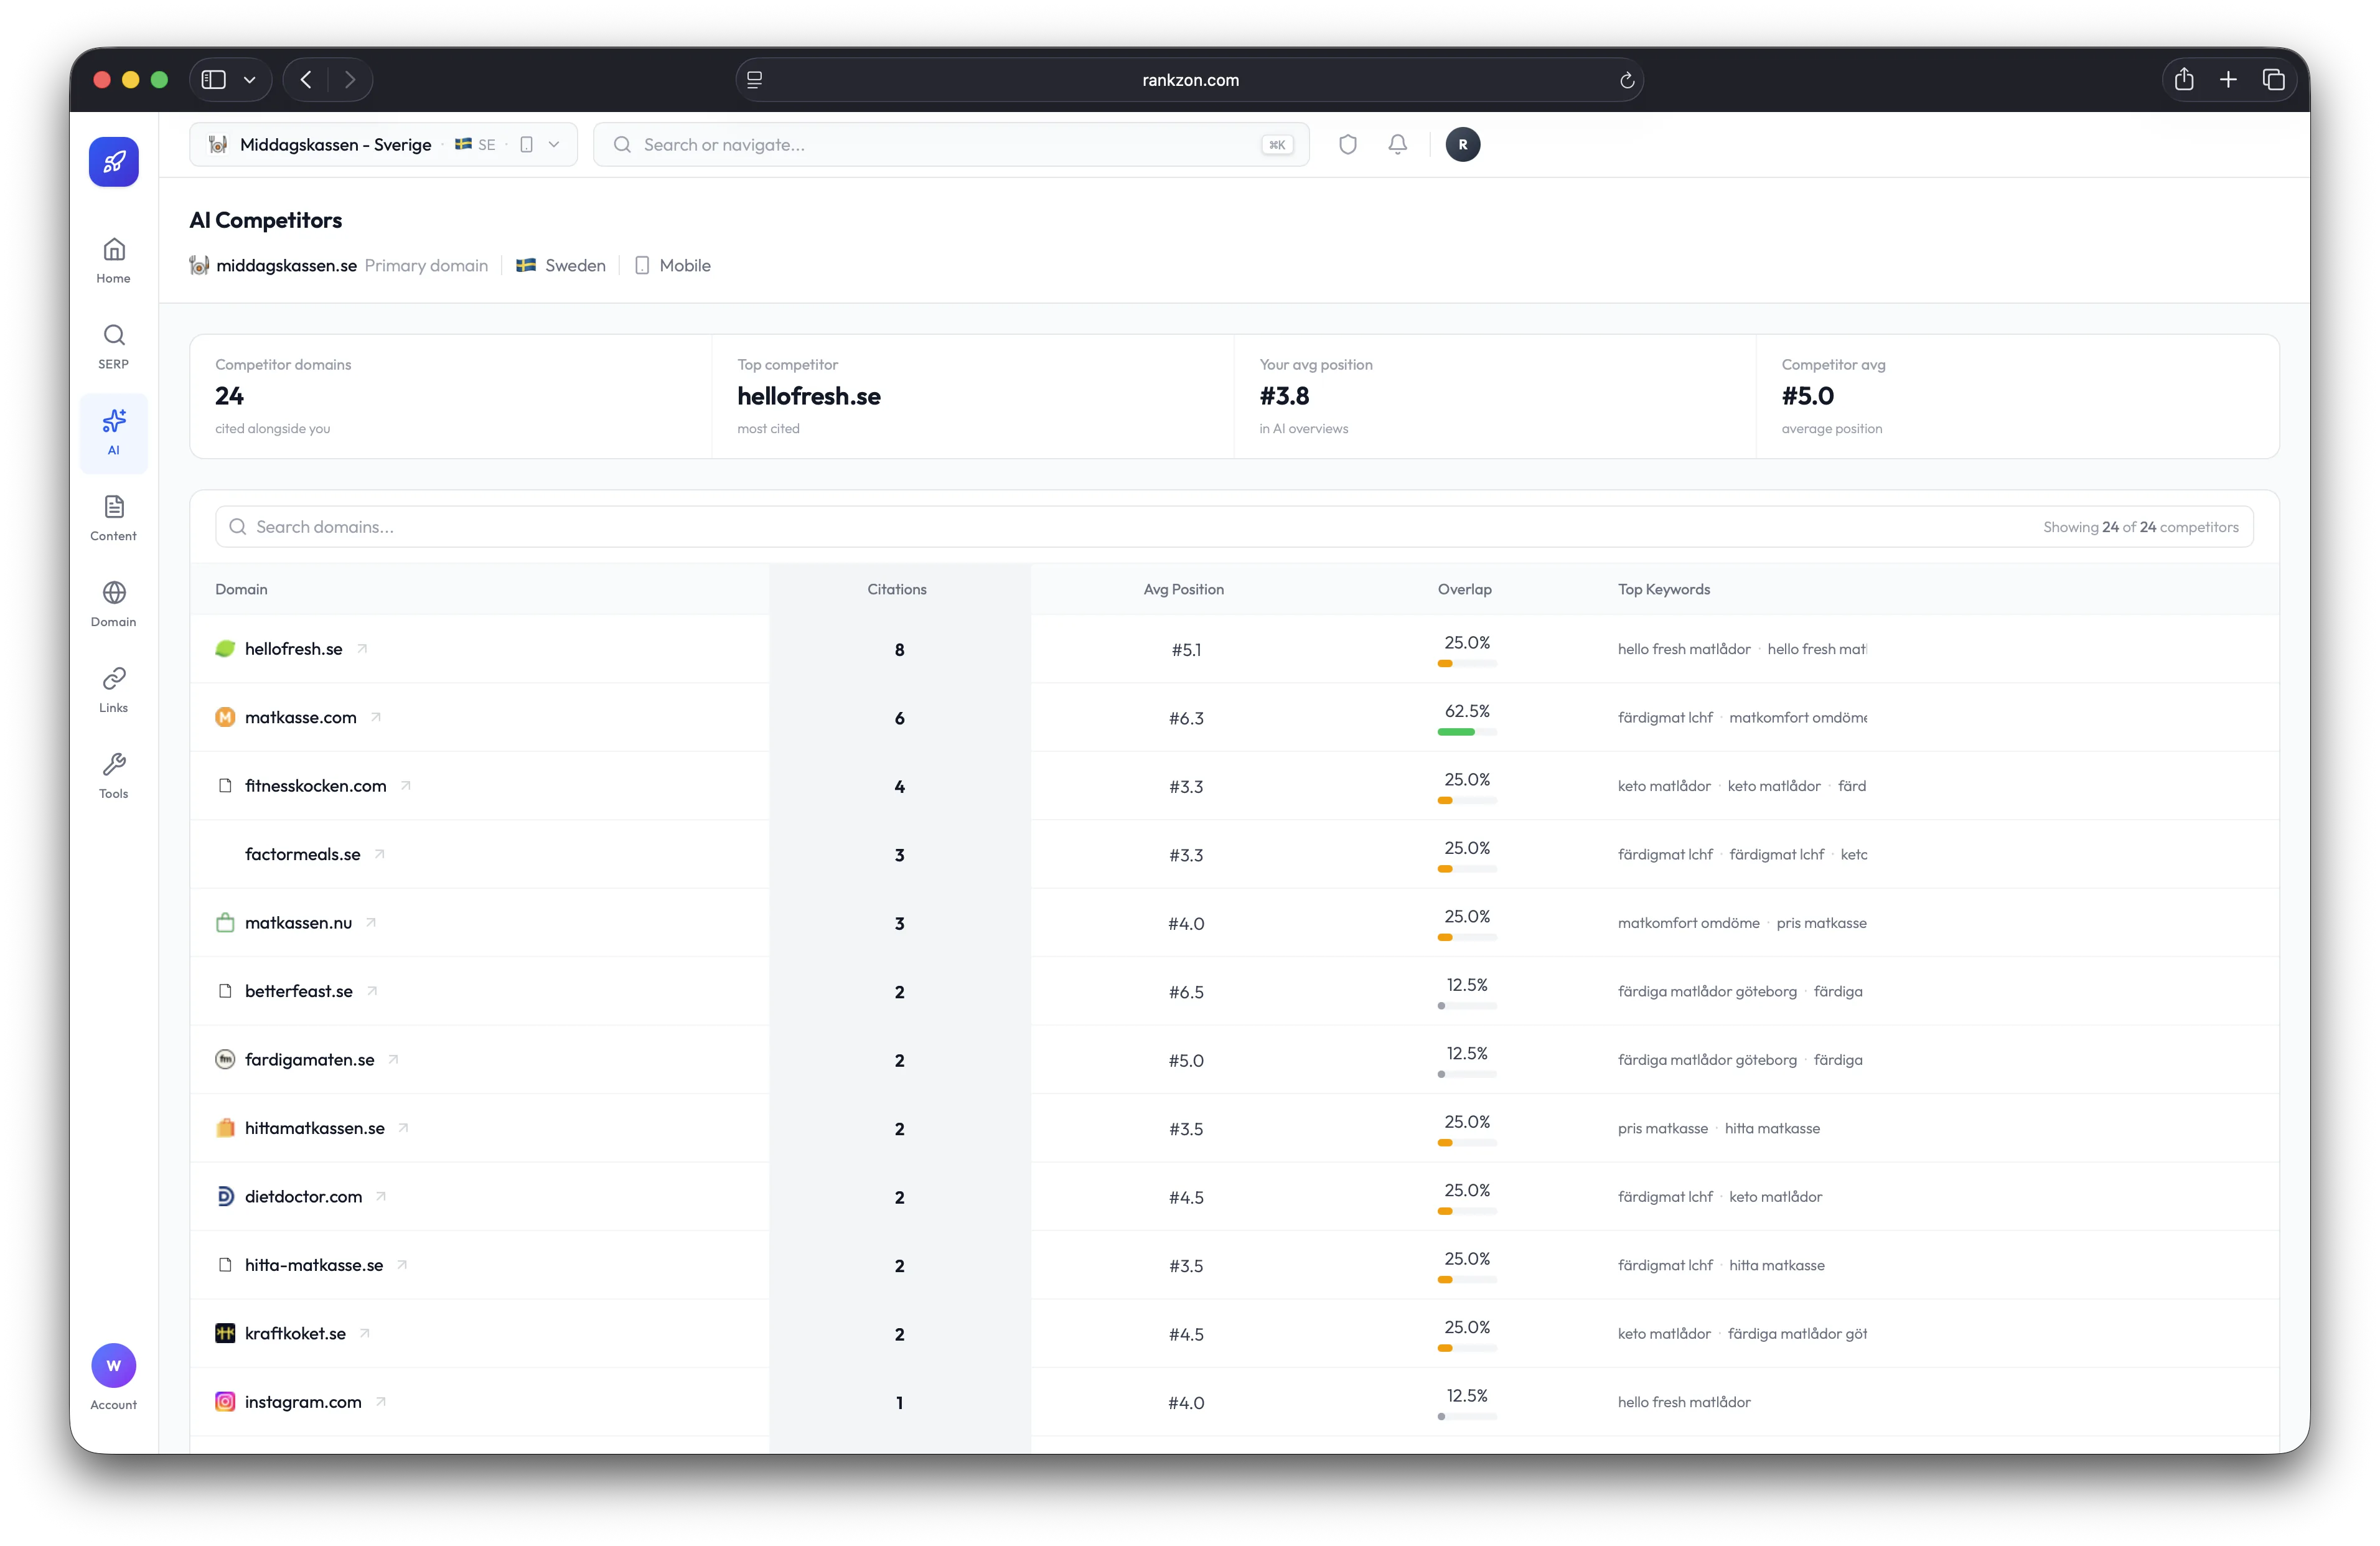Show the browser tab overview icon
Viewport: 2380px width, 1546px height.
2274,80
